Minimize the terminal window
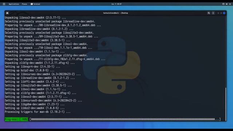 tap(218, 13)
